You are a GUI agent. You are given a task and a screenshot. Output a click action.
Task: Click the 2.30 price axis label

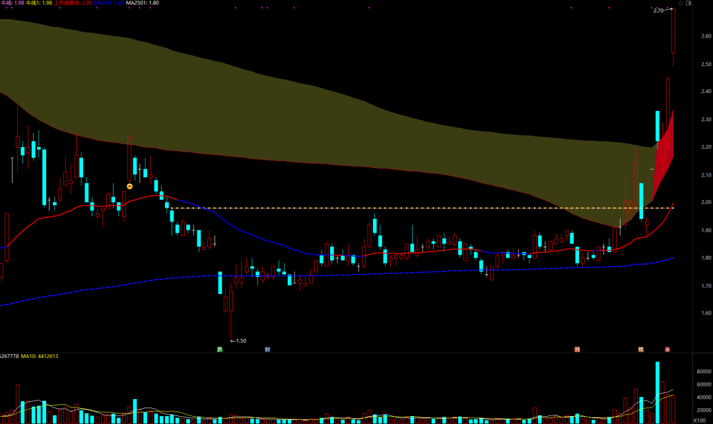[x=706, y=119]
